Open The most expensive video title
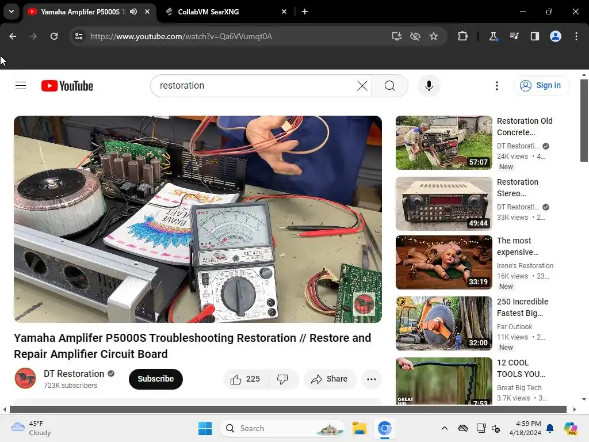589x442 pixels. click(x=517, y=246)
